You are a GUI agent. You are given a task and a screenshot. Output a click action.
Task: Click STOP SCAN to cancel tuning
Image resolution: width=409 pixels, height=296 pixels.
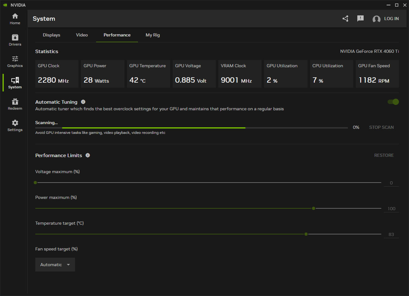point(381,127)
